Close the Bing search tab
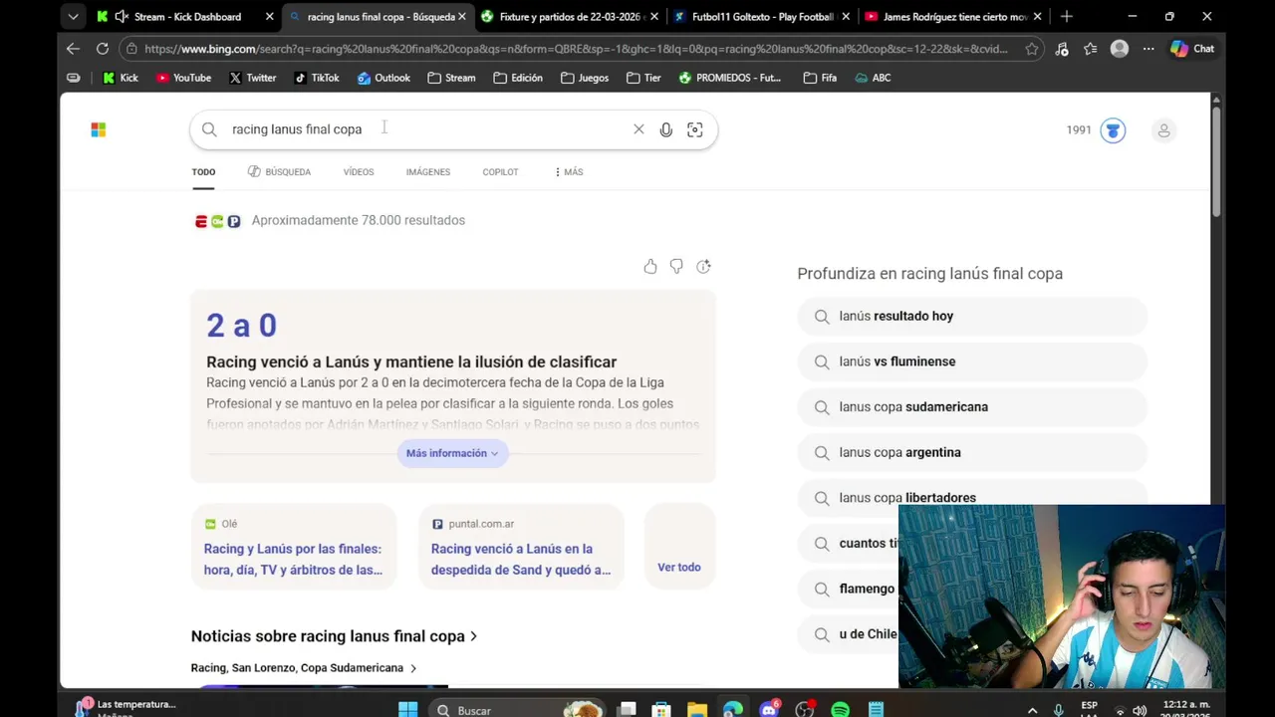 point(461,16)
